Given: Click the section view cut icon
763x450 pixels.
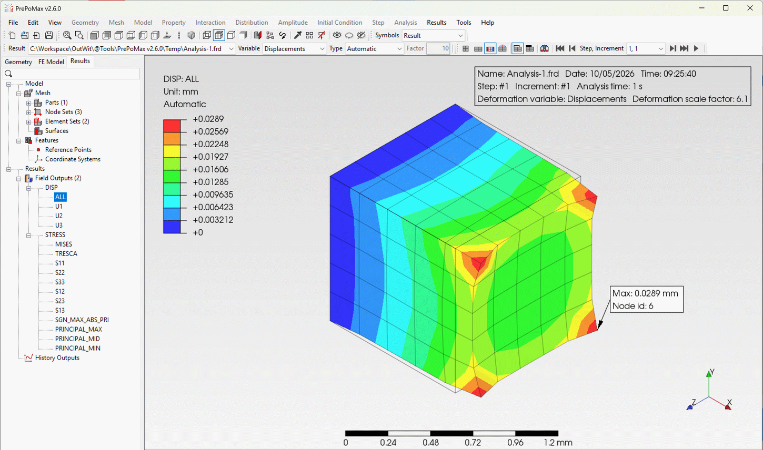Looking at the screenshot, I should (x=257, y=35).
